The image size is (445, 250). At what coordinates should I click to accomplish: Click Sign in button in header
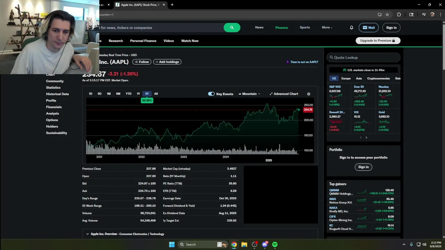pos(391,27)
